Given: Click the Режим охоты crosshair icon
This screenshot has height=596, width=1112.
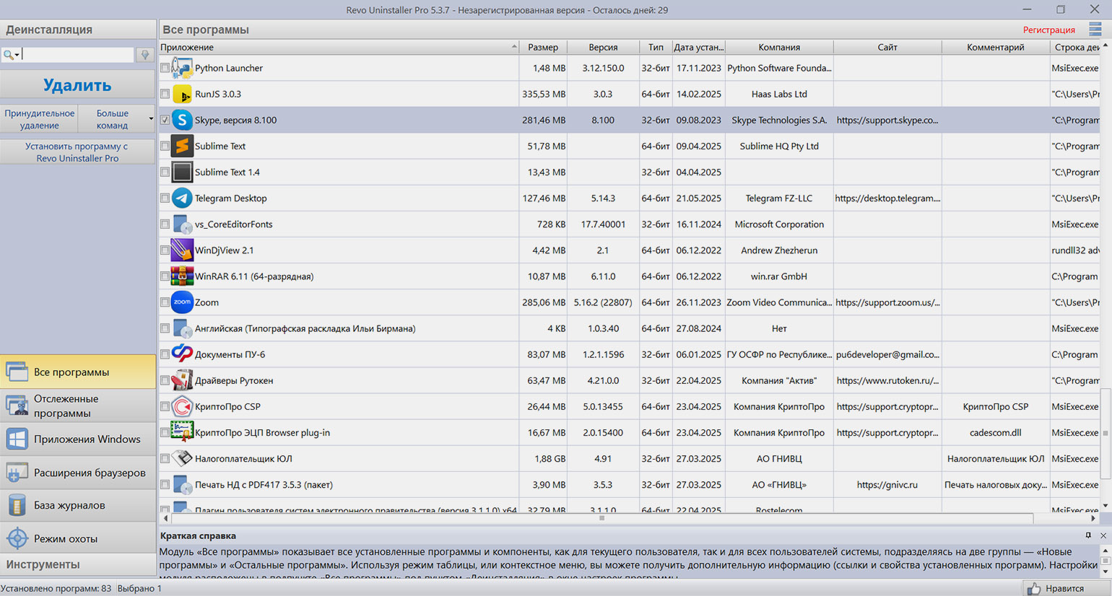Looking at the screenshot, I should click(x=17, y=538).
